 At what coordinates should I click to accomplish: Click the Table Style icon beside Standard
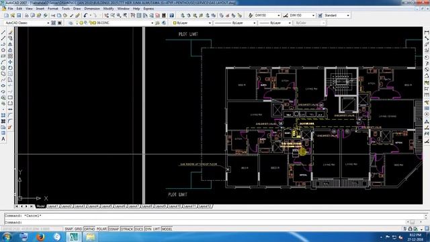[320, 15]
